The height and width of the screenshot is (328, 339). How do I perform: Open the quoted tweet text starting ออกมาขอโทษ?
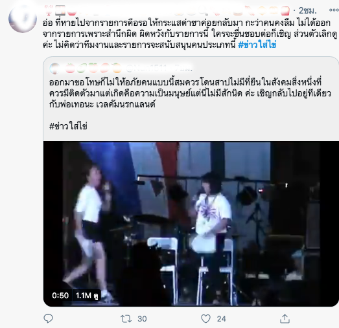point(190,93)
